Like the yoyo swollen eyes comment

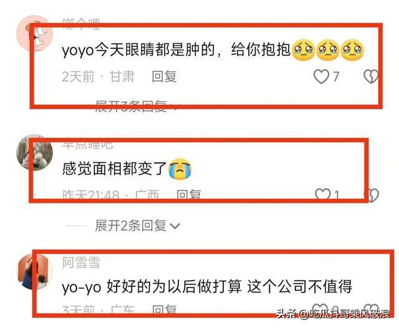point(322,77)
